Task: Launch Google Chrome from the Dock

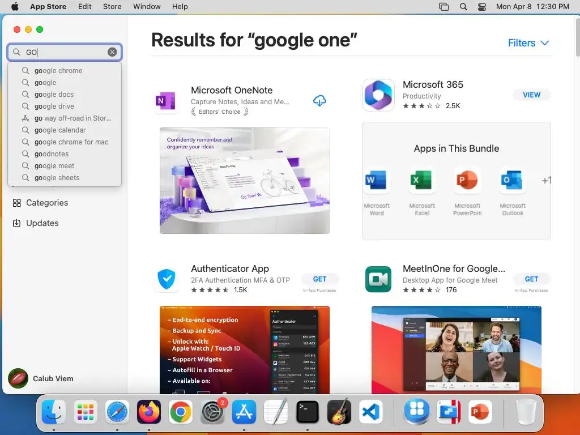Action: click(181, 412)
